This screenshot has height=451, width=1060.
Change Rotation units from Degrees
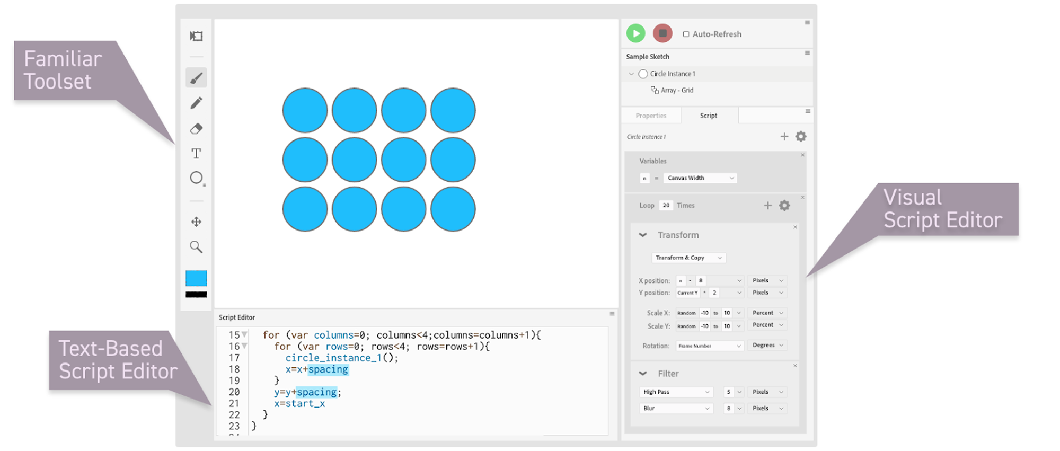pyautogui.click(x=767, y=346)
